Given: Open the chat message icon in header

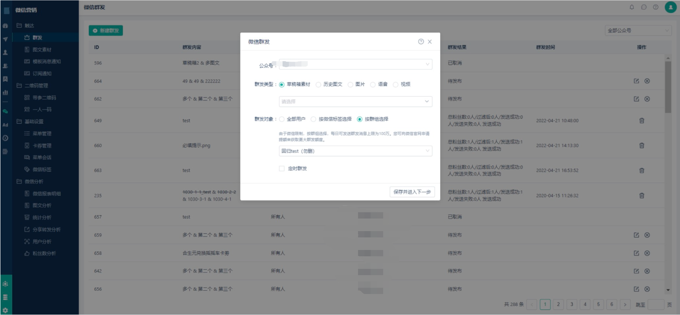Looking at the screenshot, I should tap(644, 7).
